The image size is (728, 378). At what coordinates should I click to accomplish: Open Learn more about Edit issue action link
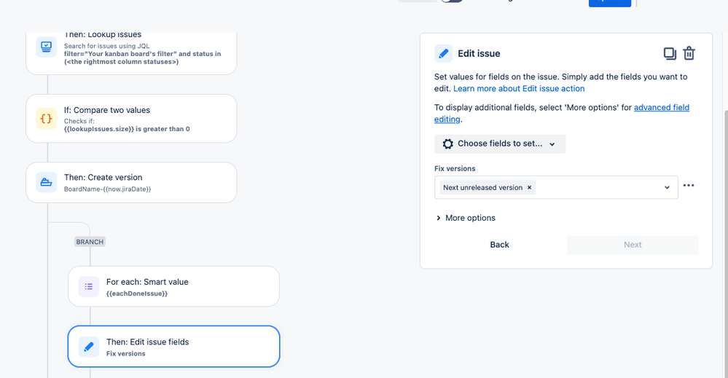(x=519, y=89)
